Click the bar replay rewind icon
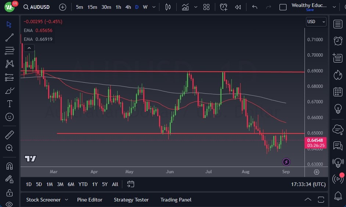The height and width of the screenshot is (207, 346). [238, 7]
